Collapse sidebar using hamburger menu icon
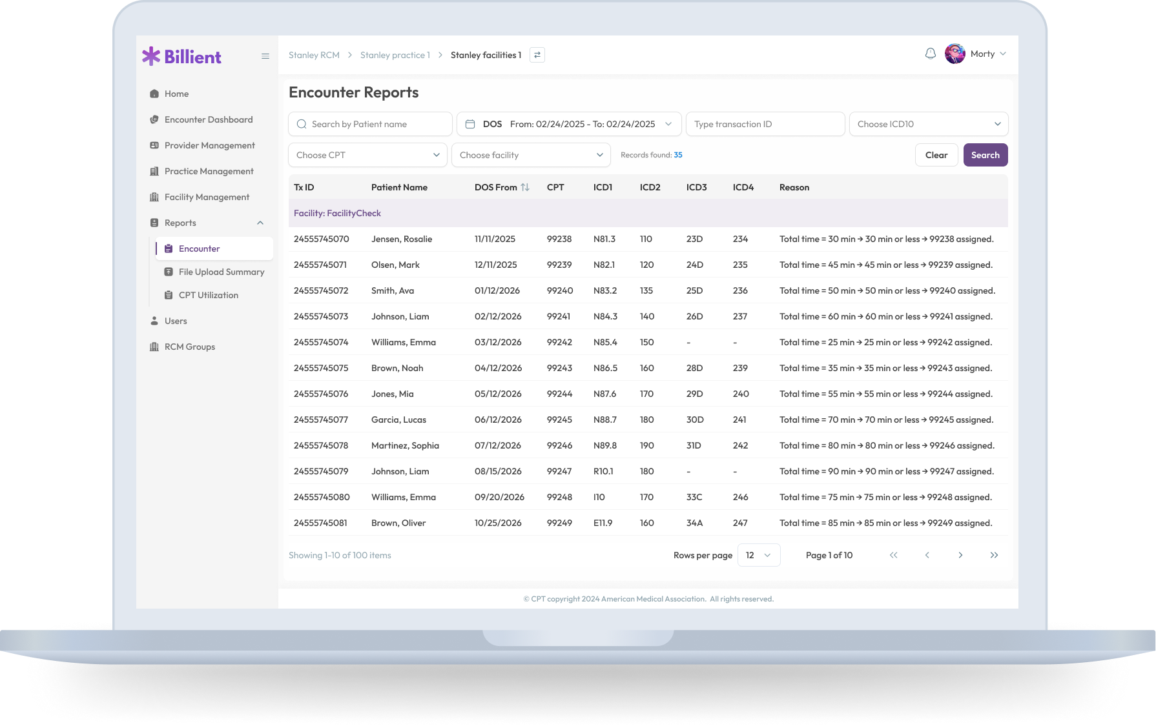 pyautogui.click(x=265, y=56)
